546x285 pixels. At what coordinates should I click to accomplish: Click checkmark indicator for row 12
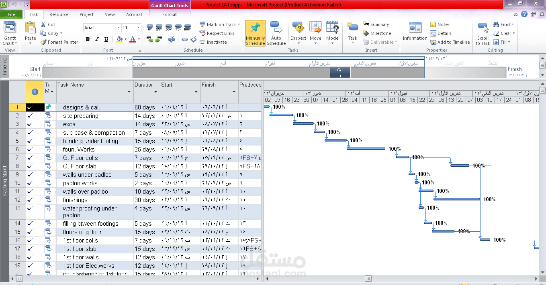click(30, 200)
